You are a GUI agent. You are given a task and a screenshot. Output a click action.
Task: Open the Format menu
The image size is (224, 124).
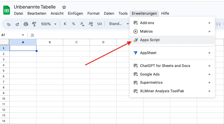(93, 14)
